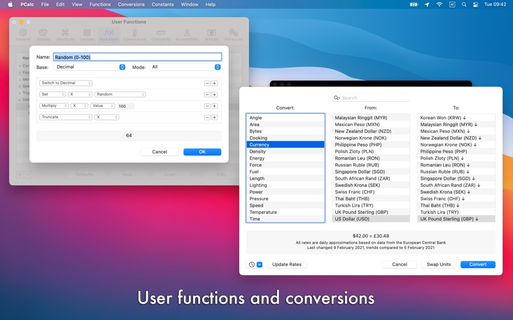Select Swiss Franc (CHF) in From list
This screenshot has height=320, width=513.
pos(371,192)
